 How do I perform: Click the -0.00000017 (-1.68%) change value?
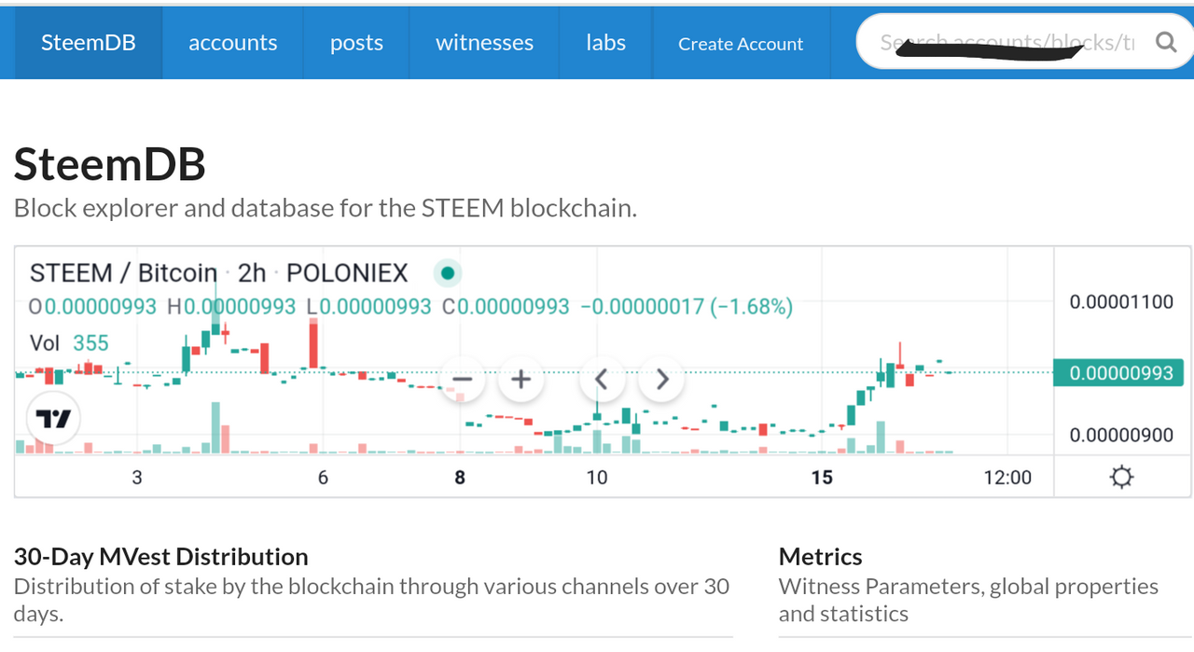click(x=687, y=307)
